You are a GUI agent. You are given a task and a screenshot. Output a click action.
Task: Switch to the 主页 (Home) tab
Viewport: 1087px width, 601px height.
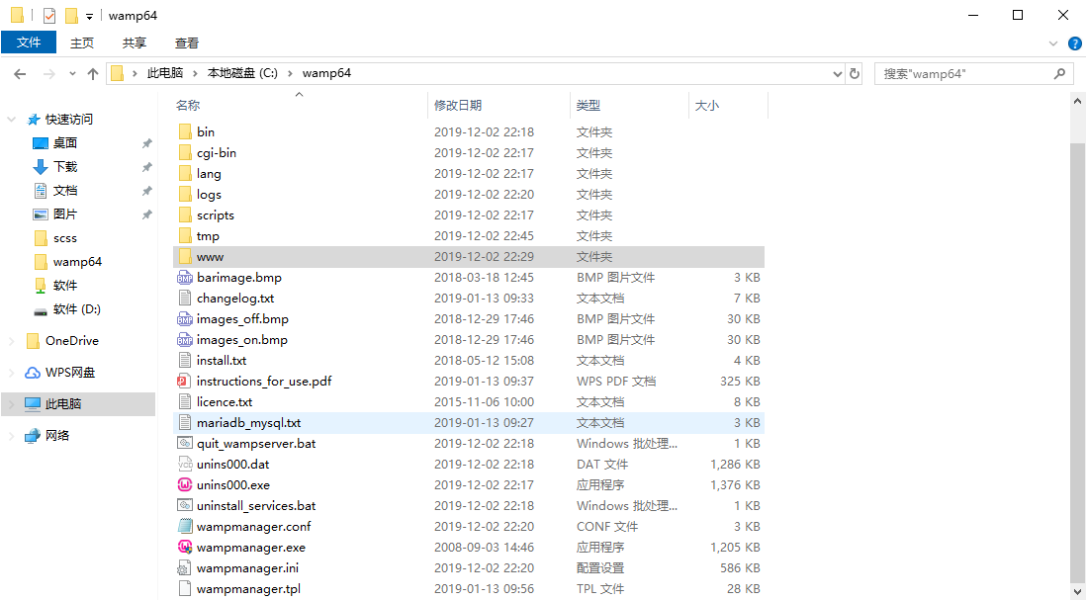pos(82,43)
